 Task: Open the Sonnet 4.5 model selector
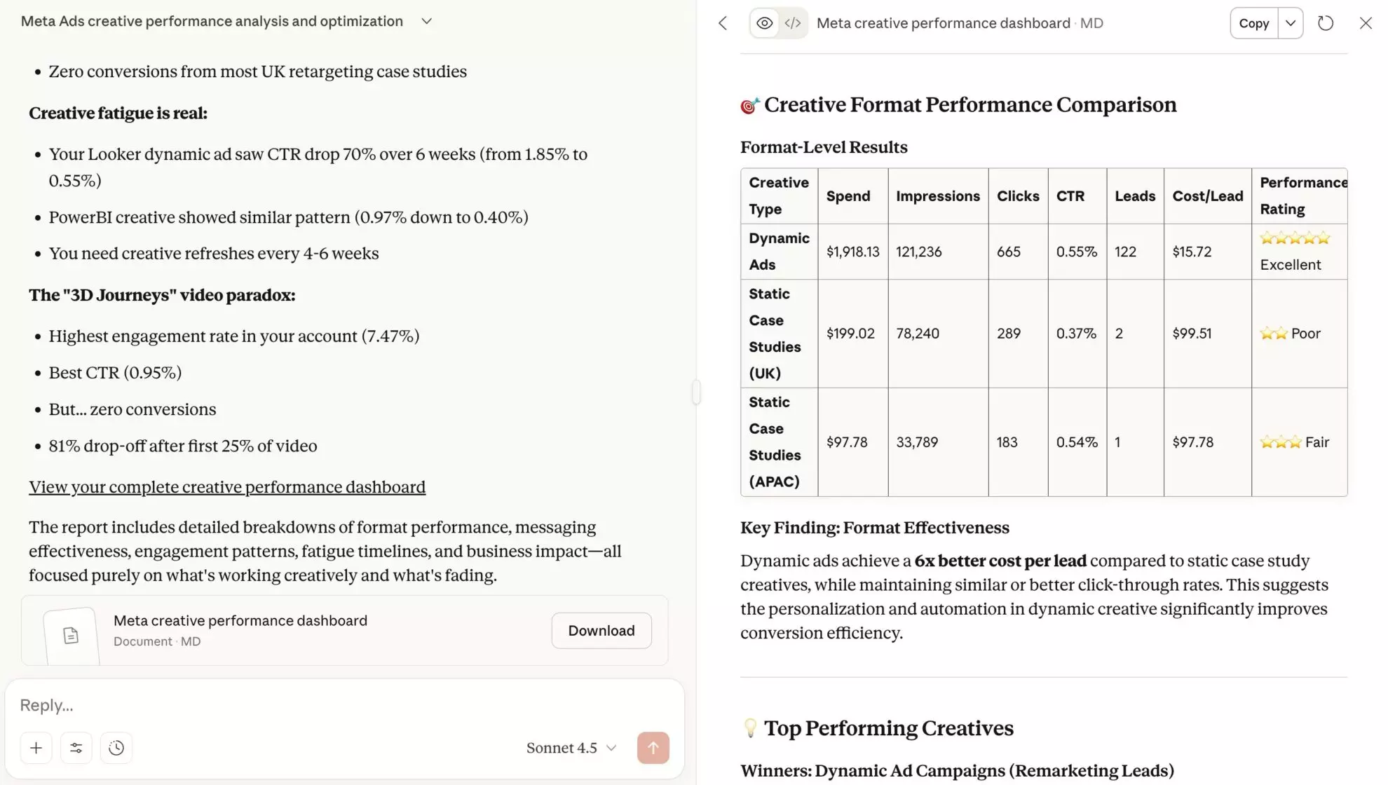(571, 748)
